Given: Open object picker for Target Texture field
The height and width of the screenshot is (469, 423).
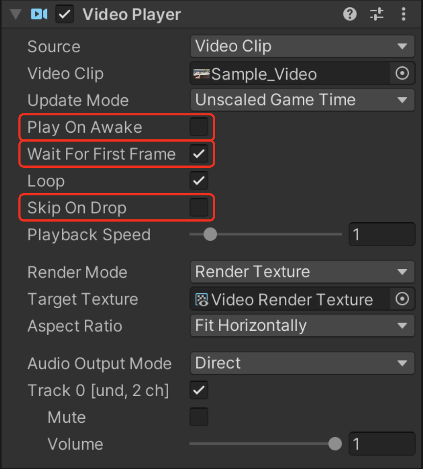Looking at the screenshot, I should coord(402,299).
